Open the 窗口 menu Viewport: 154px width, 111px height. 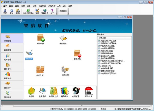pyautogui.click(x=64, y=6)
